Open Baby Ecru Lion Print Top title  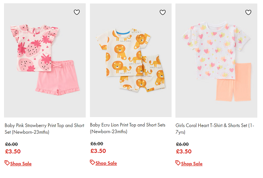pos(127,128)
